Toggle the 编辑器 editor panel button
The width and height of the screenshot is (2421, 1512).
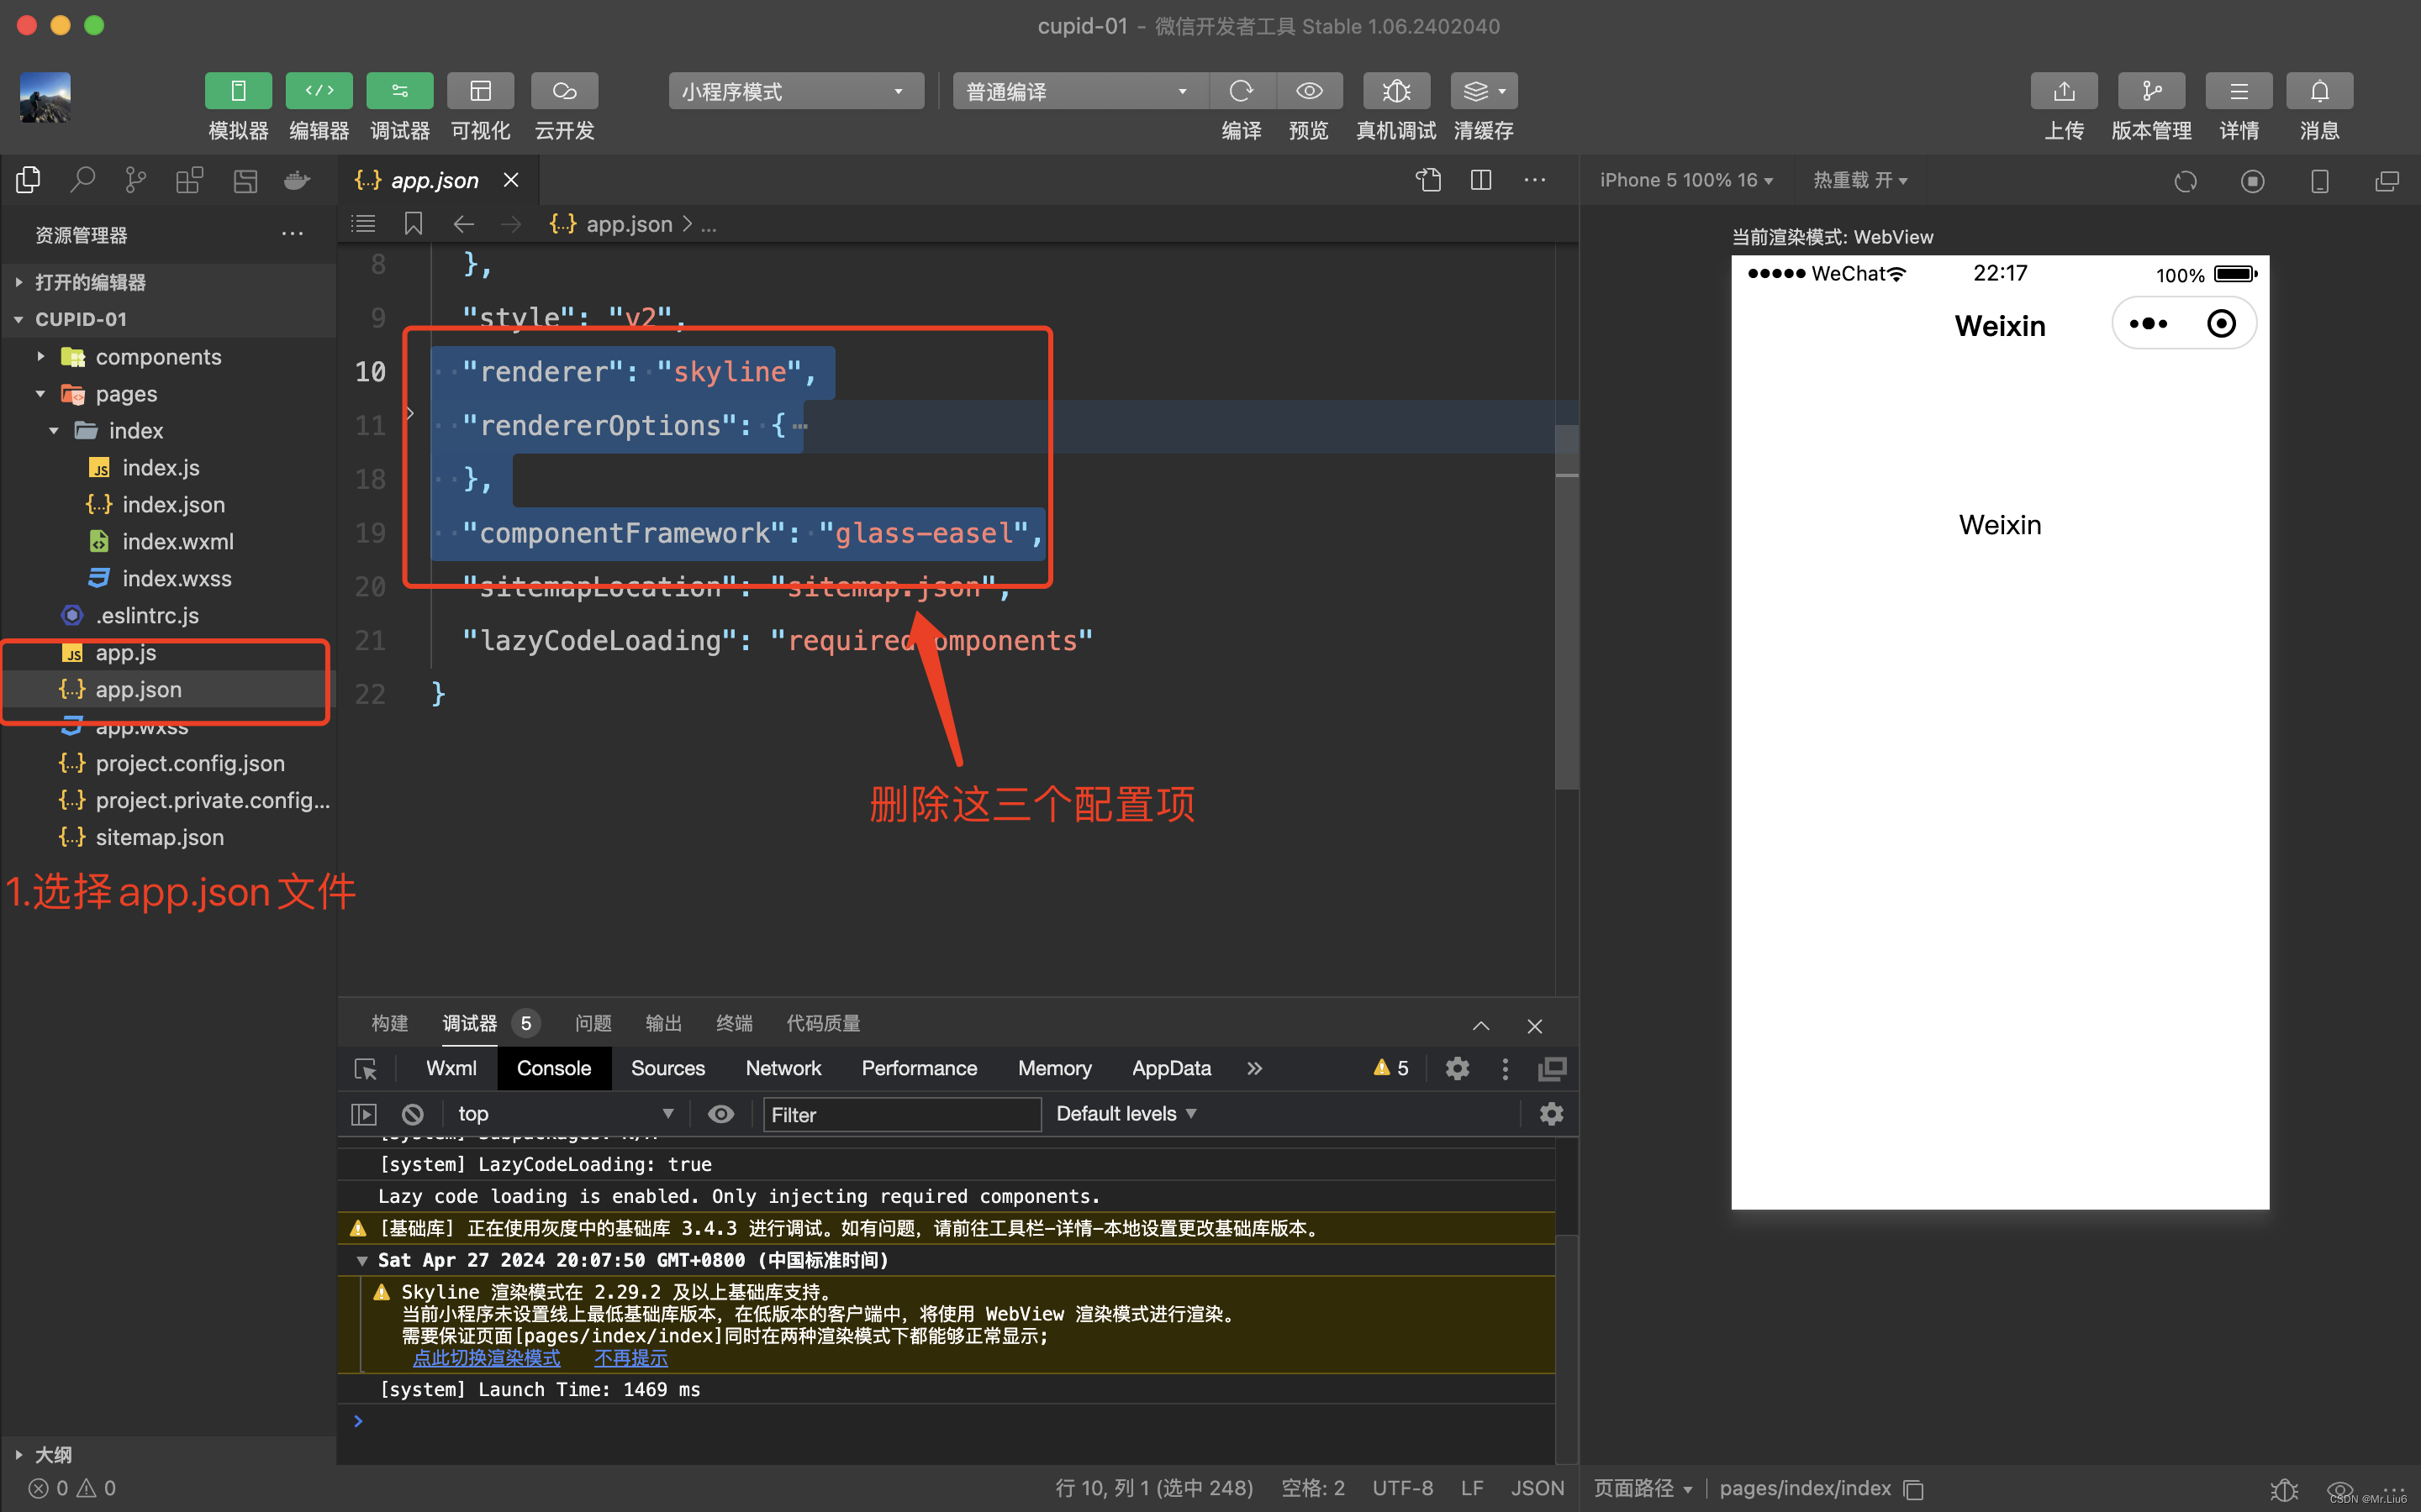point(319,91)
